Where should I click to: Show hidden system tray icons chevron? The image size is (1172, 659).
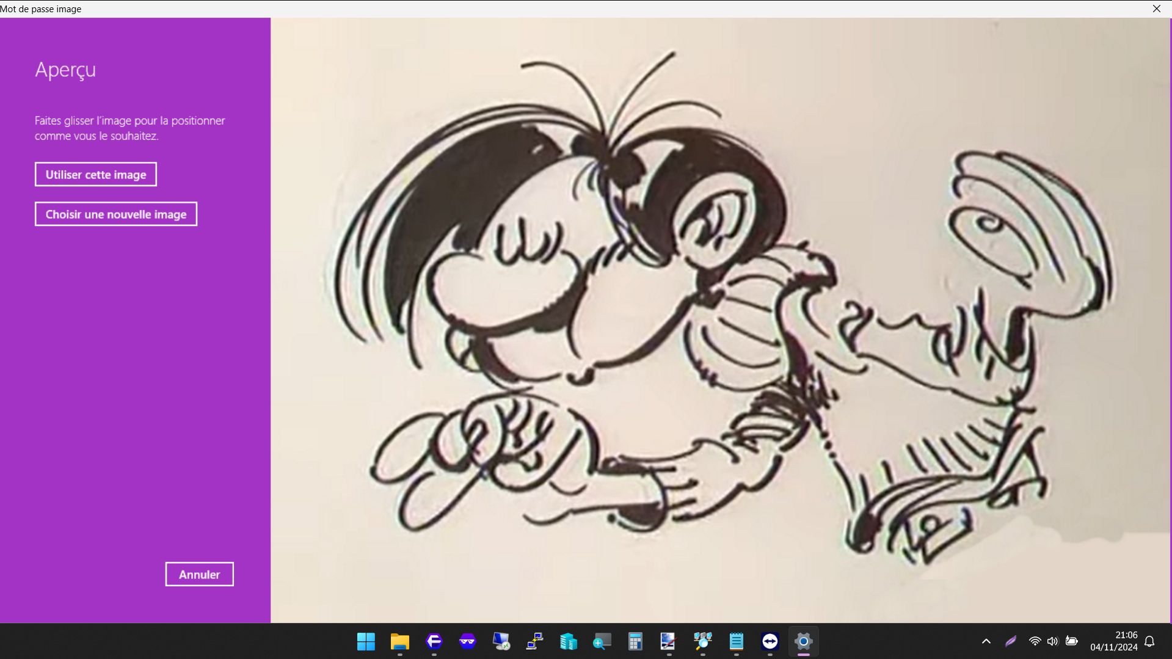point(986,641)
